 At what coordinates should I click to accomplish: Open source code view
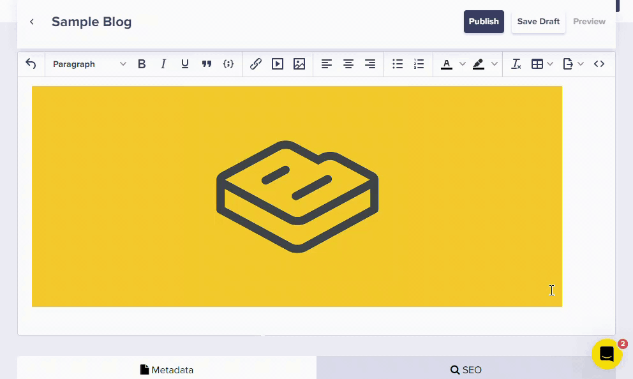coord(599,64)
